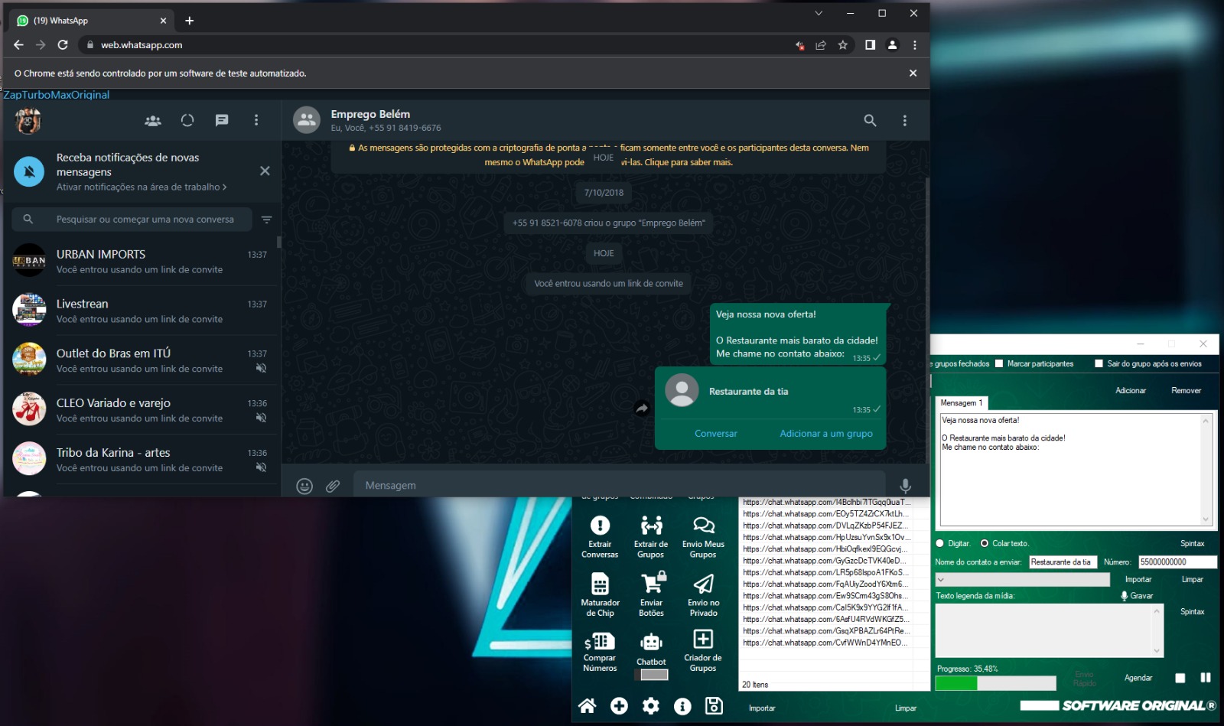Open the info icon in ZapTurbo
This screenshot has width=1224, height=726.
682,705
